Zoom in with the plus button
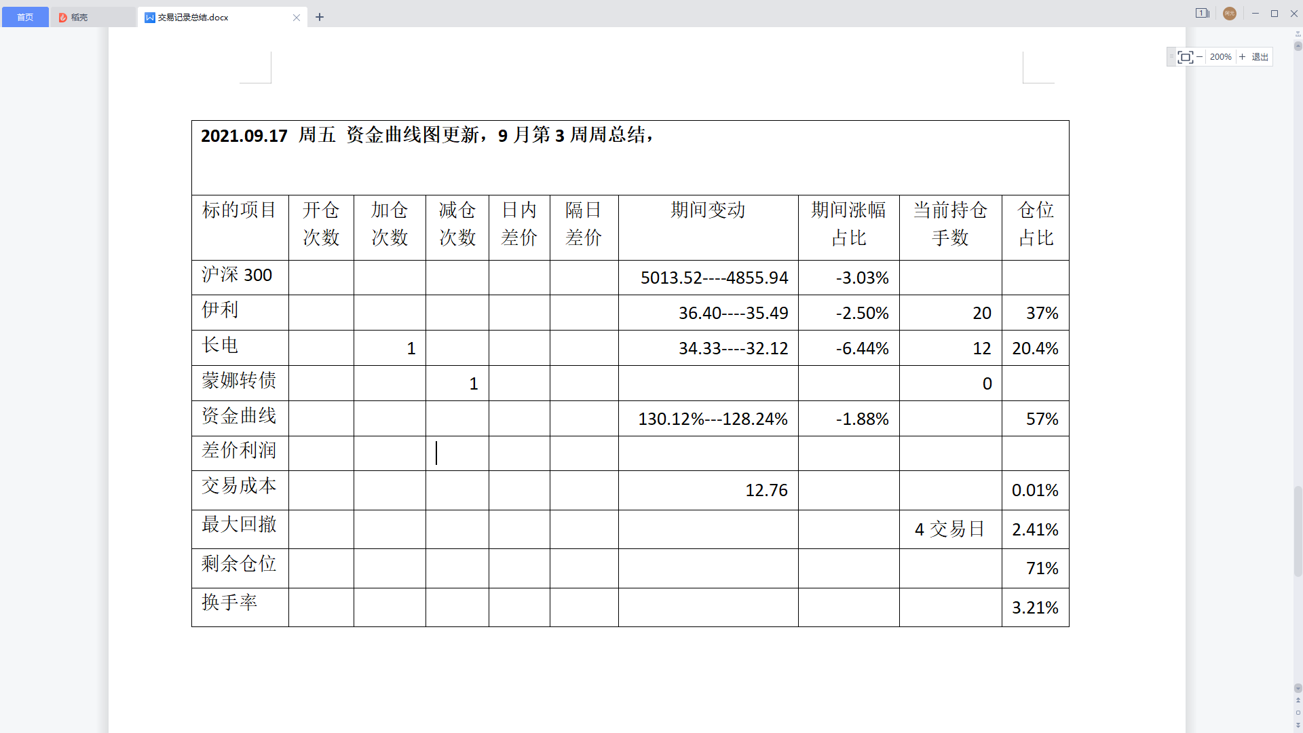Viewport: 1303px width, 733px height. pos(1243,57)
